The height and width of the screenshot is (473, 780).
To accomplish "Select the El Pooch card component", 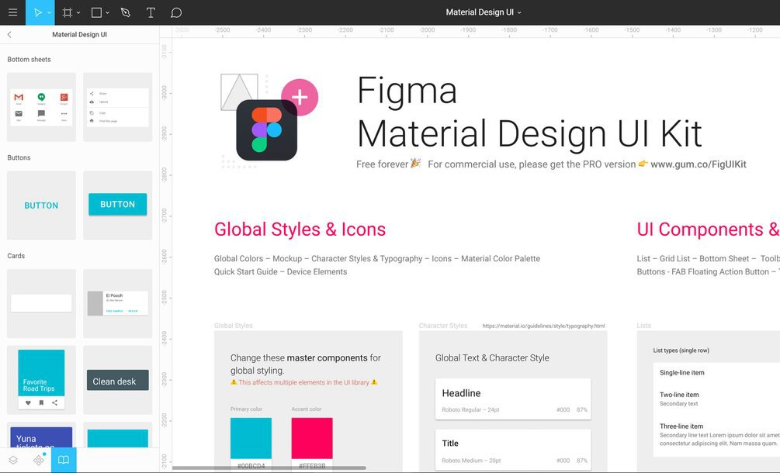I will (x=117, y=303).
